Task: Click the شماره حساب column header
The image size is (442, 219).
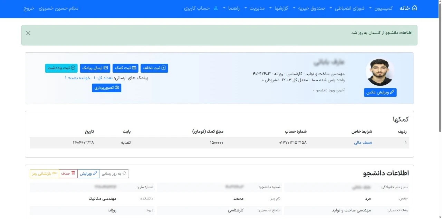Action: pos(296,132)
